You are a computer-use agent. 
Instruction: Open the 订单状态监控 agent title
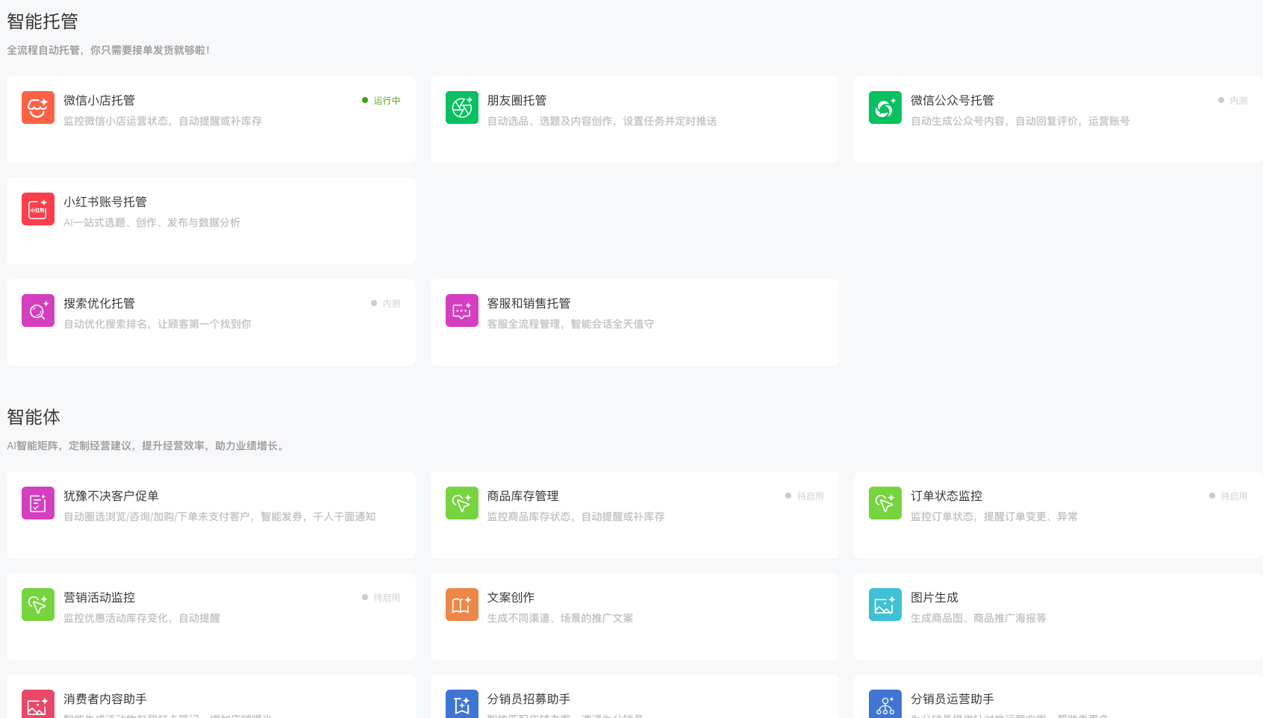(x=946, y=496)
